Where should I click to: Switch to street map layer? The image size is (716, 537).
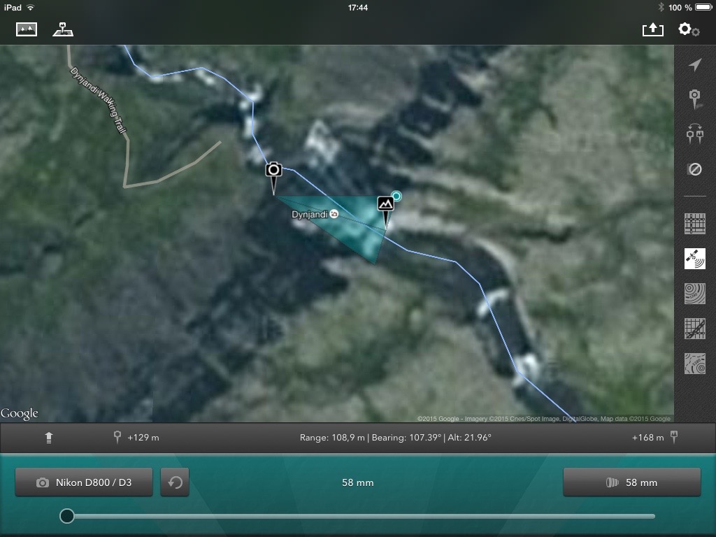694,224
